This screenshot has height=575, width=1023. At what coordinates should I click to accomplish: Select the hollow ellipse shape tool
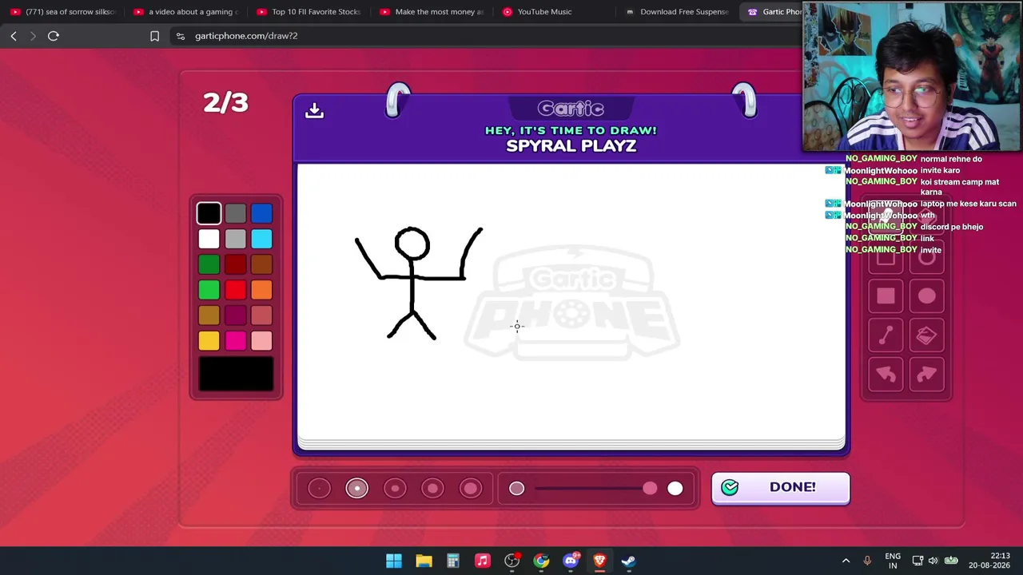click(926, 257)
